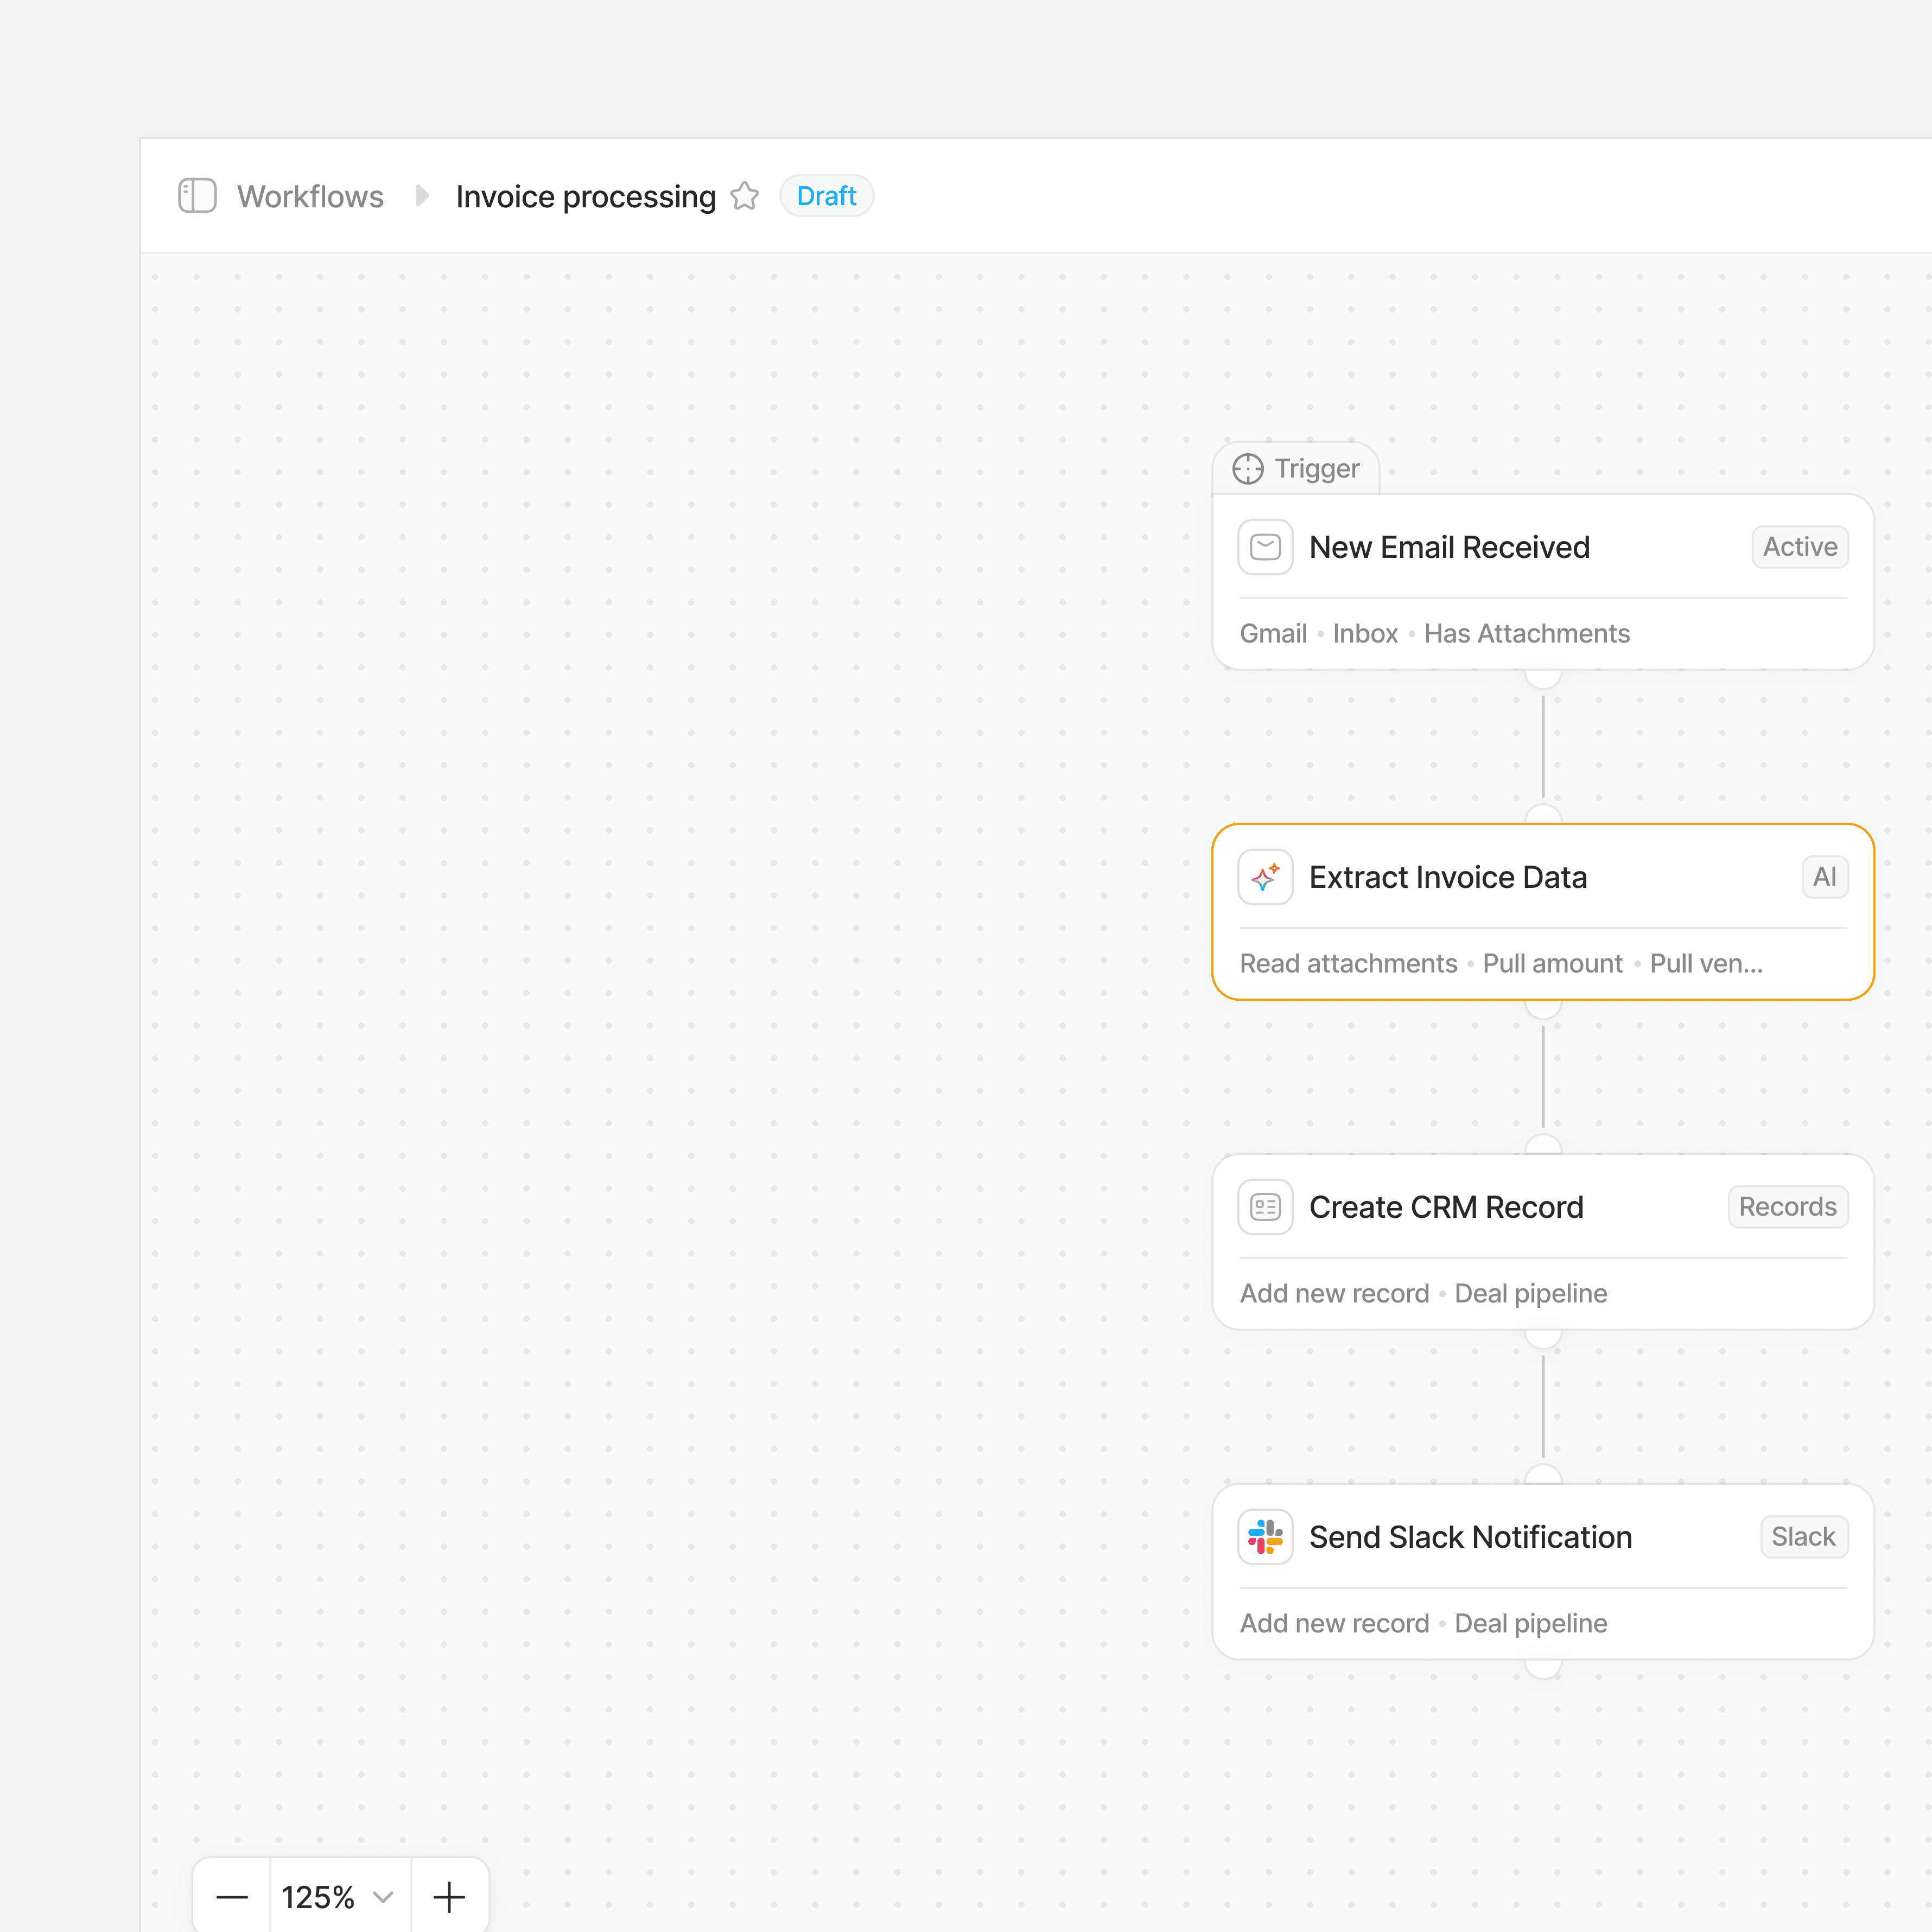Toggle the sidebar panel icon

[x=197, y=196]
